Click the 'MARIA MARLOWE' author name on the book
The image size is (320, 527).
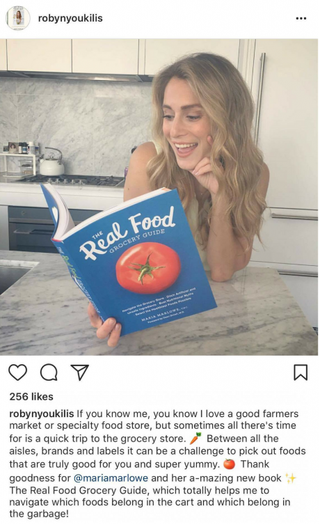[x=160, y=313]
